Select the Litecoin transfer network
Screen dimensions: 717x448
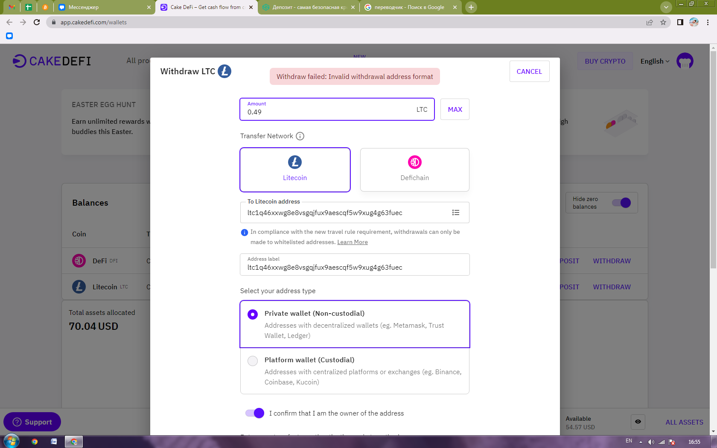pos(295,170)
